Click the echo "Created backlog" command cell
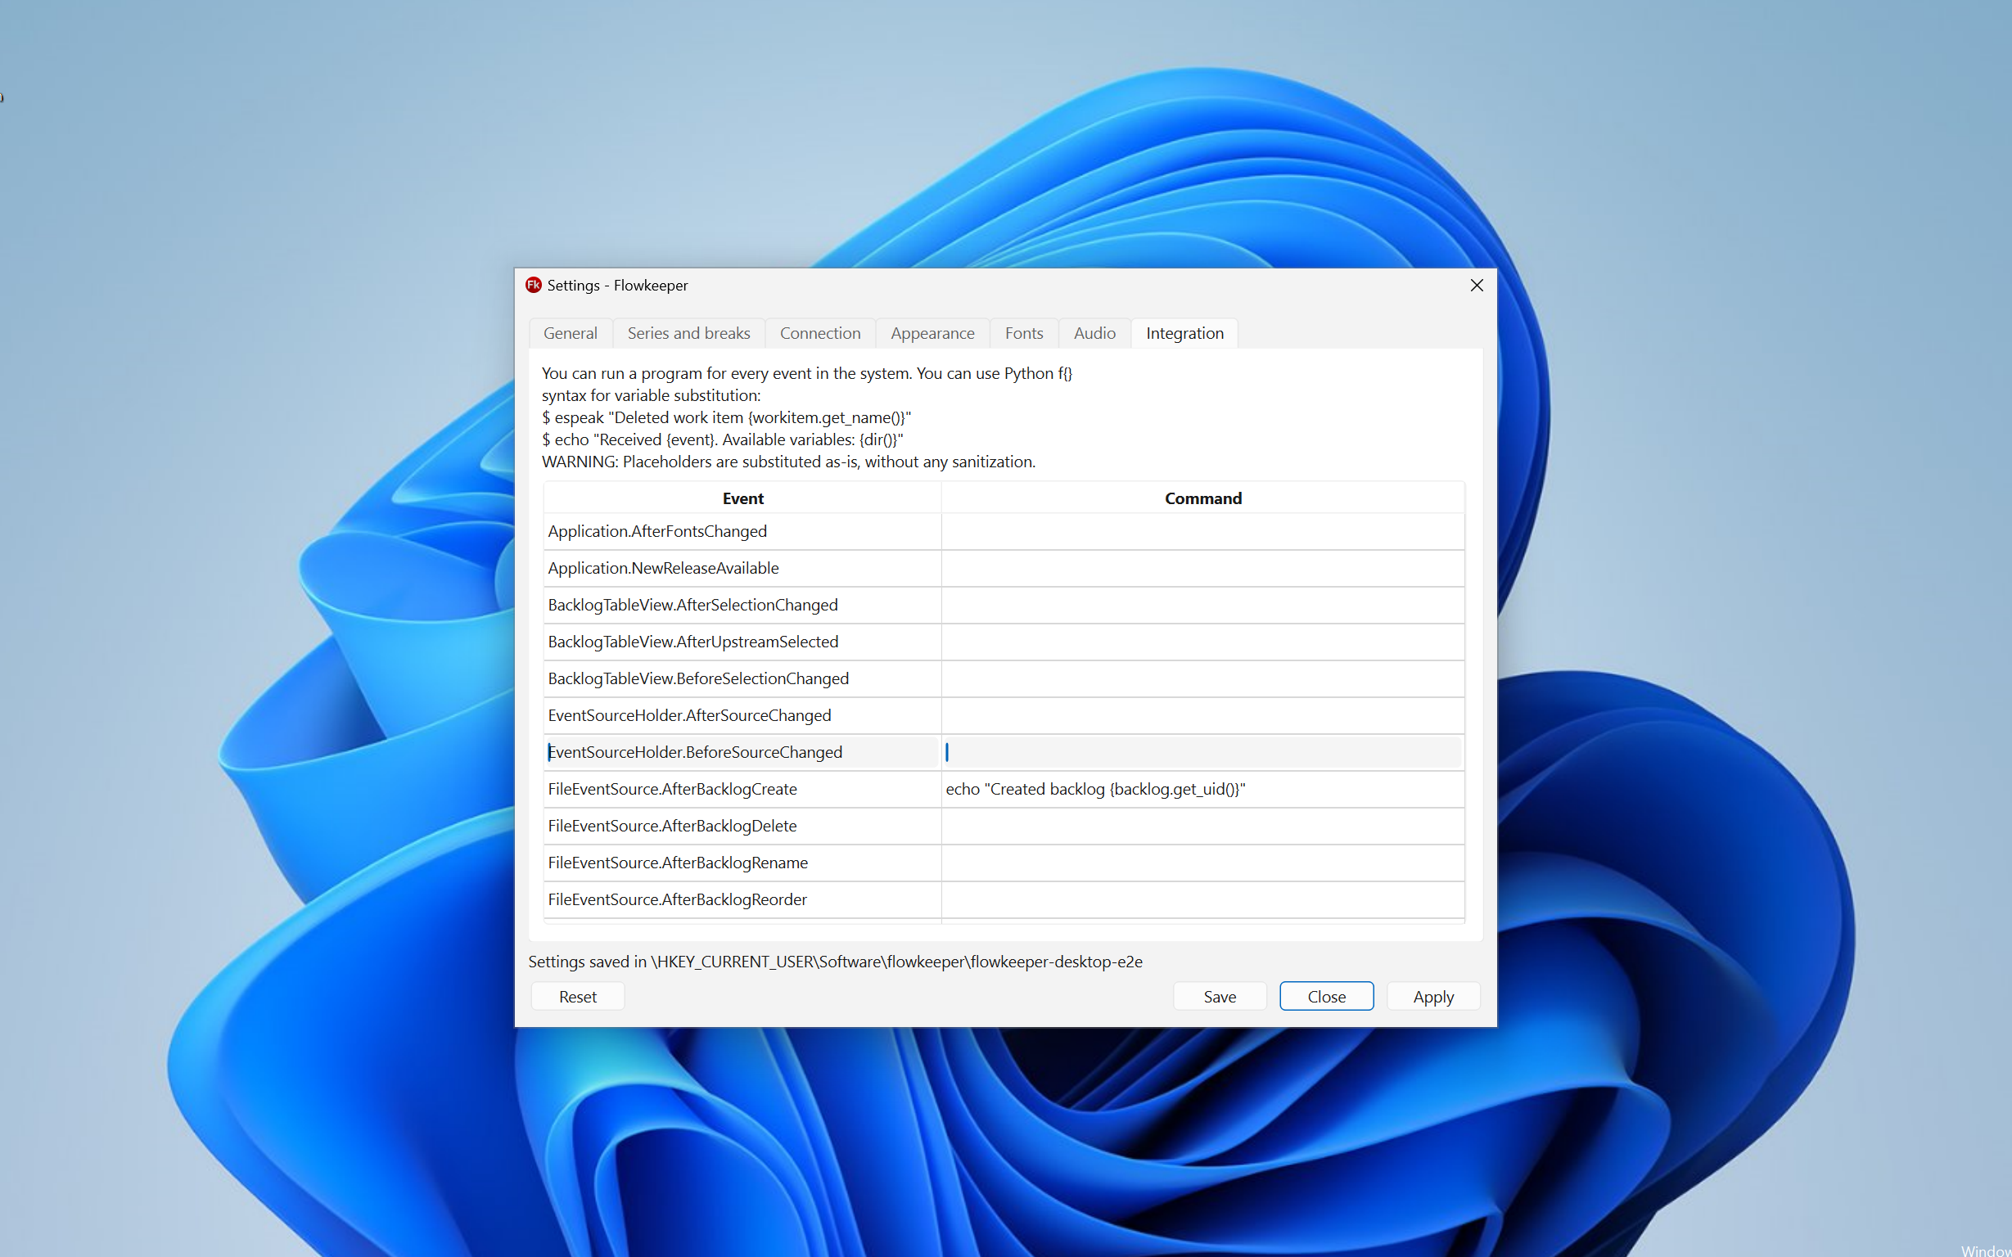This screenshot has width=2012, height=1257. tap(1203, 790)
